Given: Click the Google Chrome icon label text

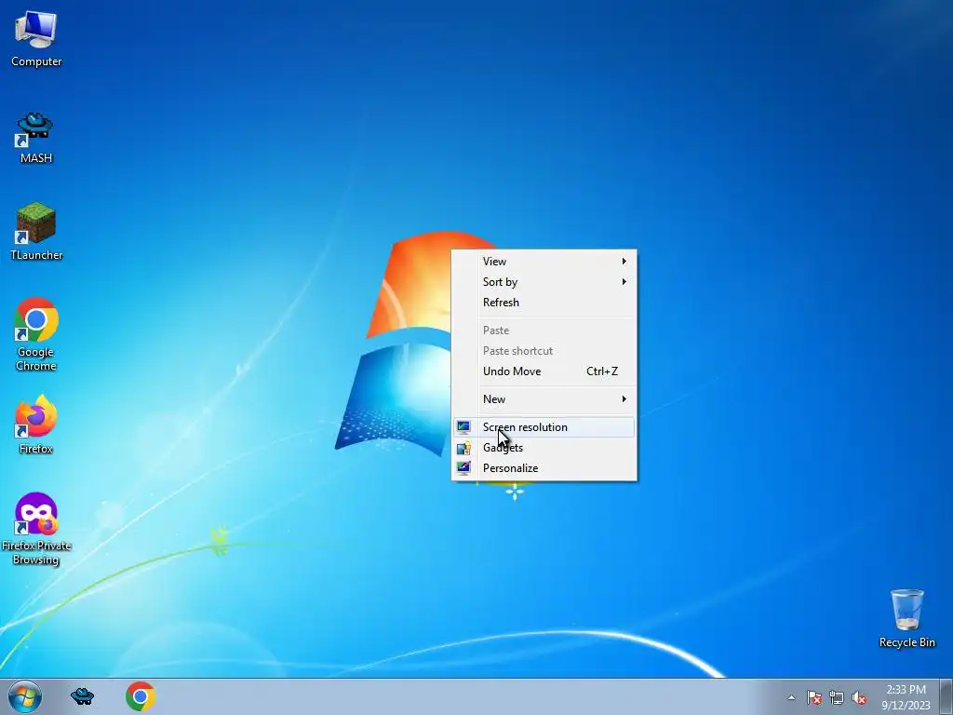Looking at the screenshot, I should [36, 358].
